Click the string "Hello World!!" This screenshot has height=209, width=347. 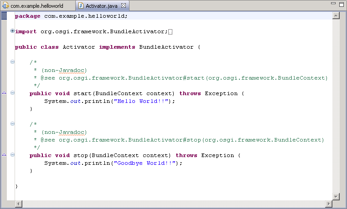[141, 101]
